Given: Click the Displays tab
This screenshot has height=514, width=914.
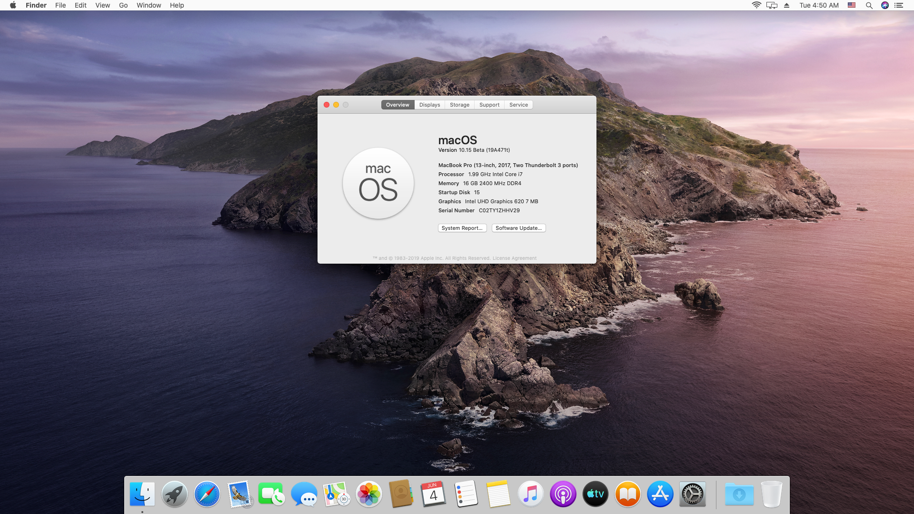Looking at the screenshot, I should coord(429,104).
